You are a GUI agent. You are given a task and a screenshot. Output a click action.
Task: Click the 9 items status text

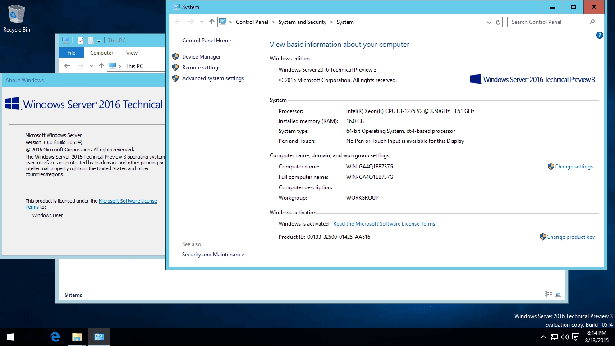pos(73,295)
